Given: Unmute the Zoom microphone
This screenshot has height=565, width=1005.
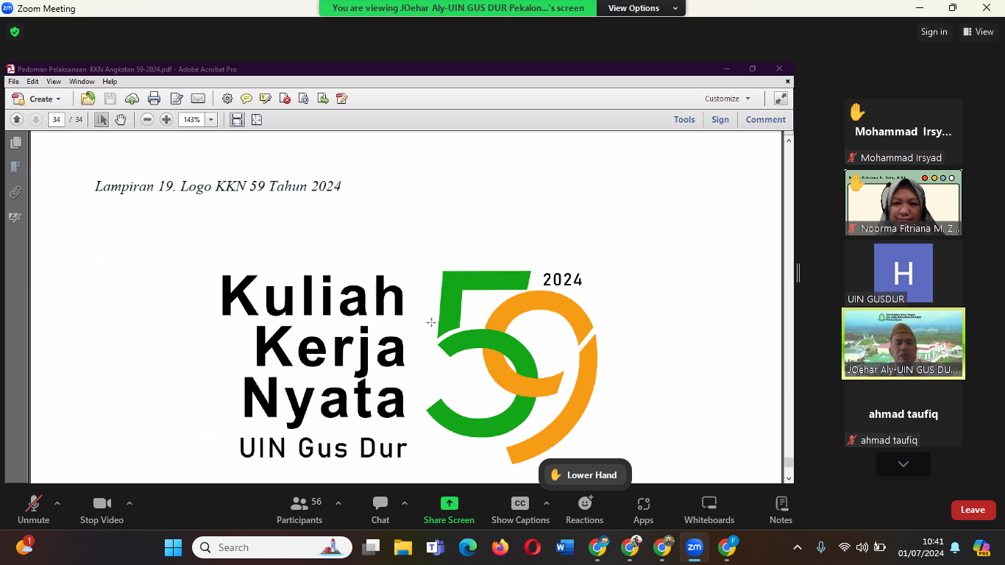Looking at the screenshot, I should (x=34, y=510).
